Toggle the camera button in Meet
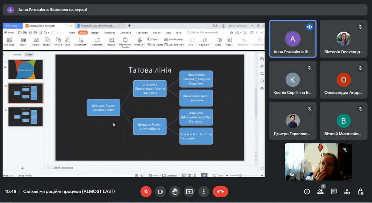This screenshot has height=203, width=372. [160, 191]
